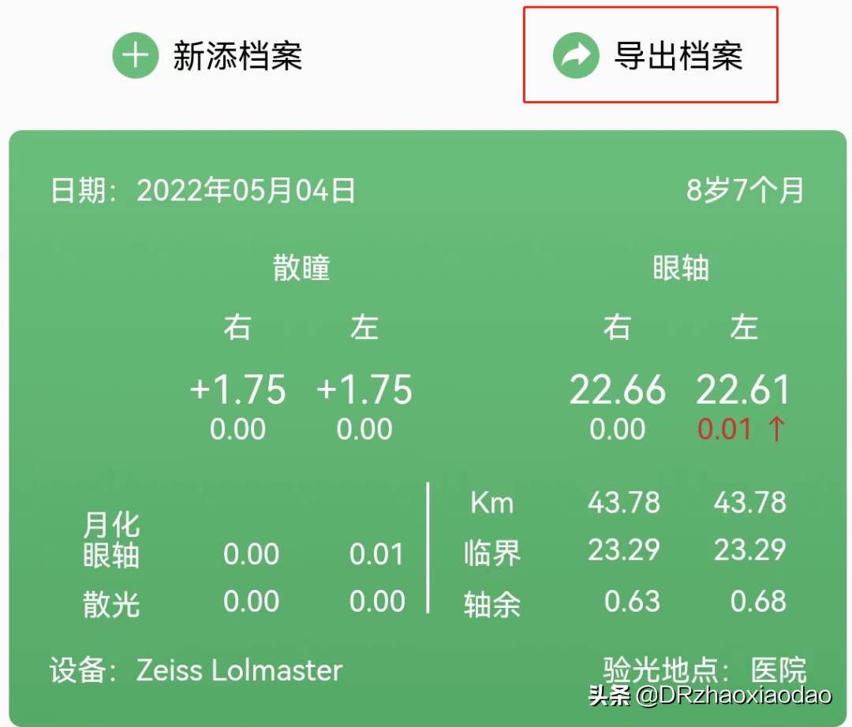Screen dimensions: 852x727
Task: Select the 右 label under 眼轴
Action: coord(617,327)
